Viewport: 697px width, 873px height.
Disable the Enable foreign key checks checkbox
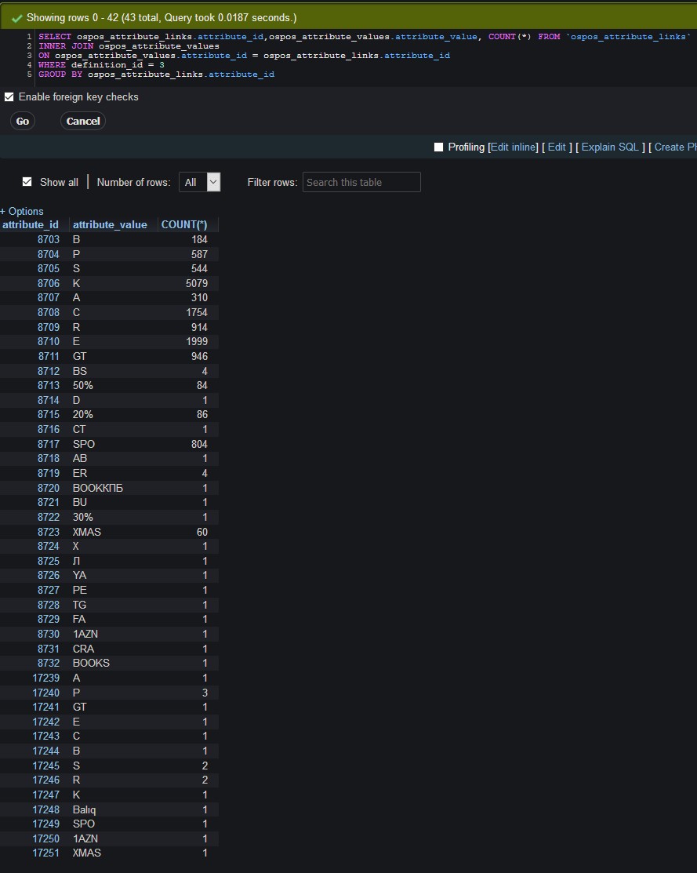click(9, 96)
